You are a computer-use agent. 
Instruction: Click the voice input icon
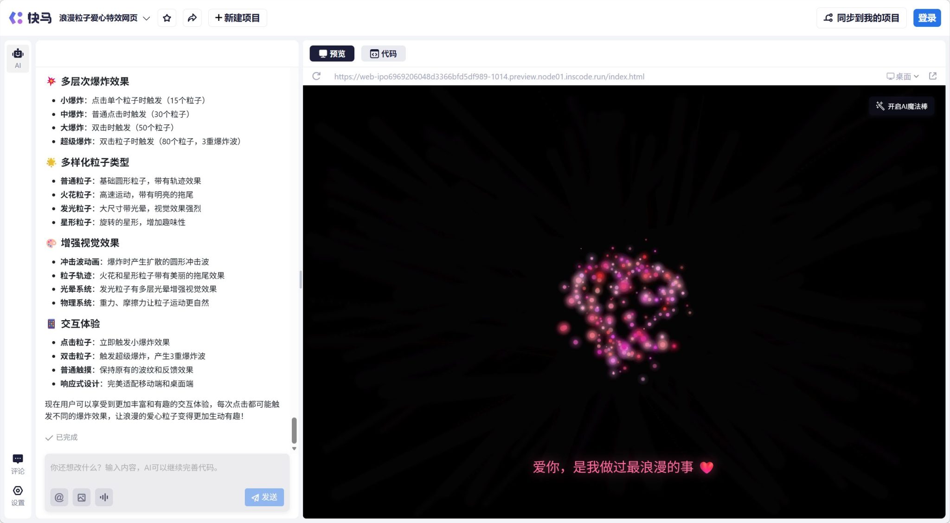104,497
